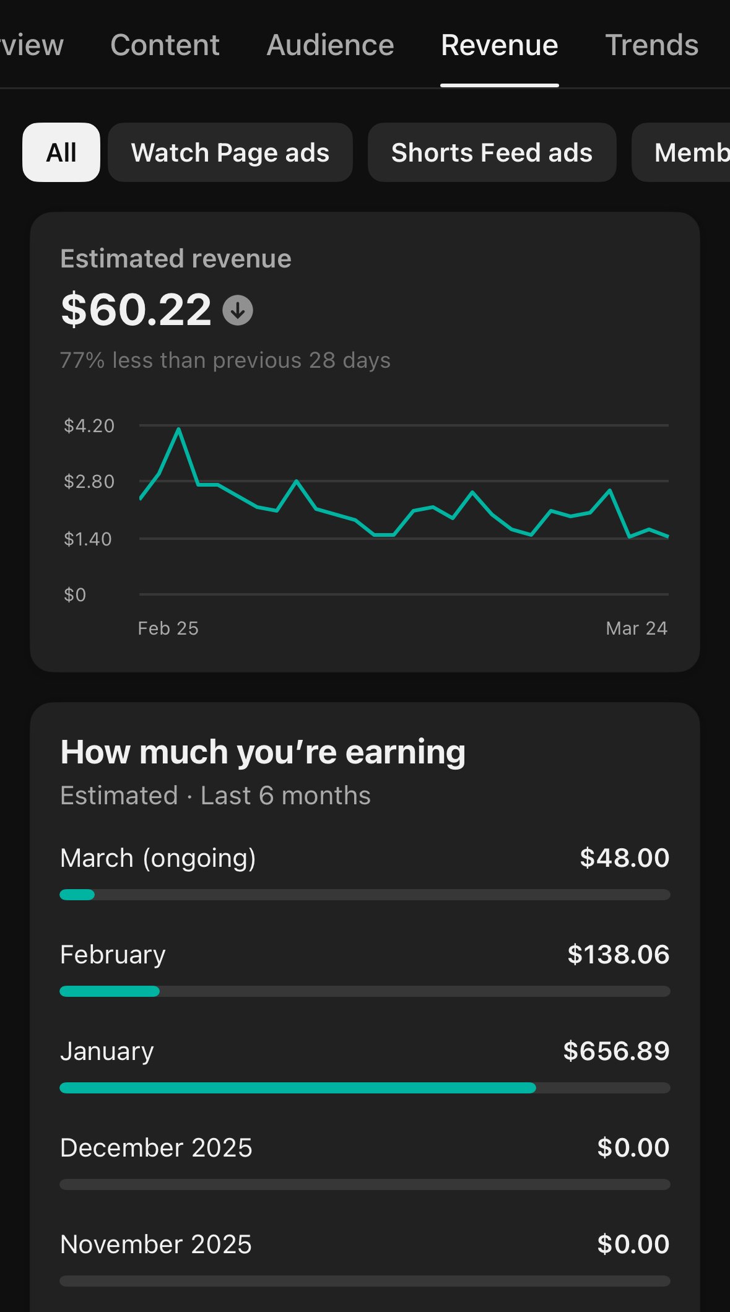Open the Estimated revenue card title
Screen dimensions: 730x1312
(x=176, y=259)
